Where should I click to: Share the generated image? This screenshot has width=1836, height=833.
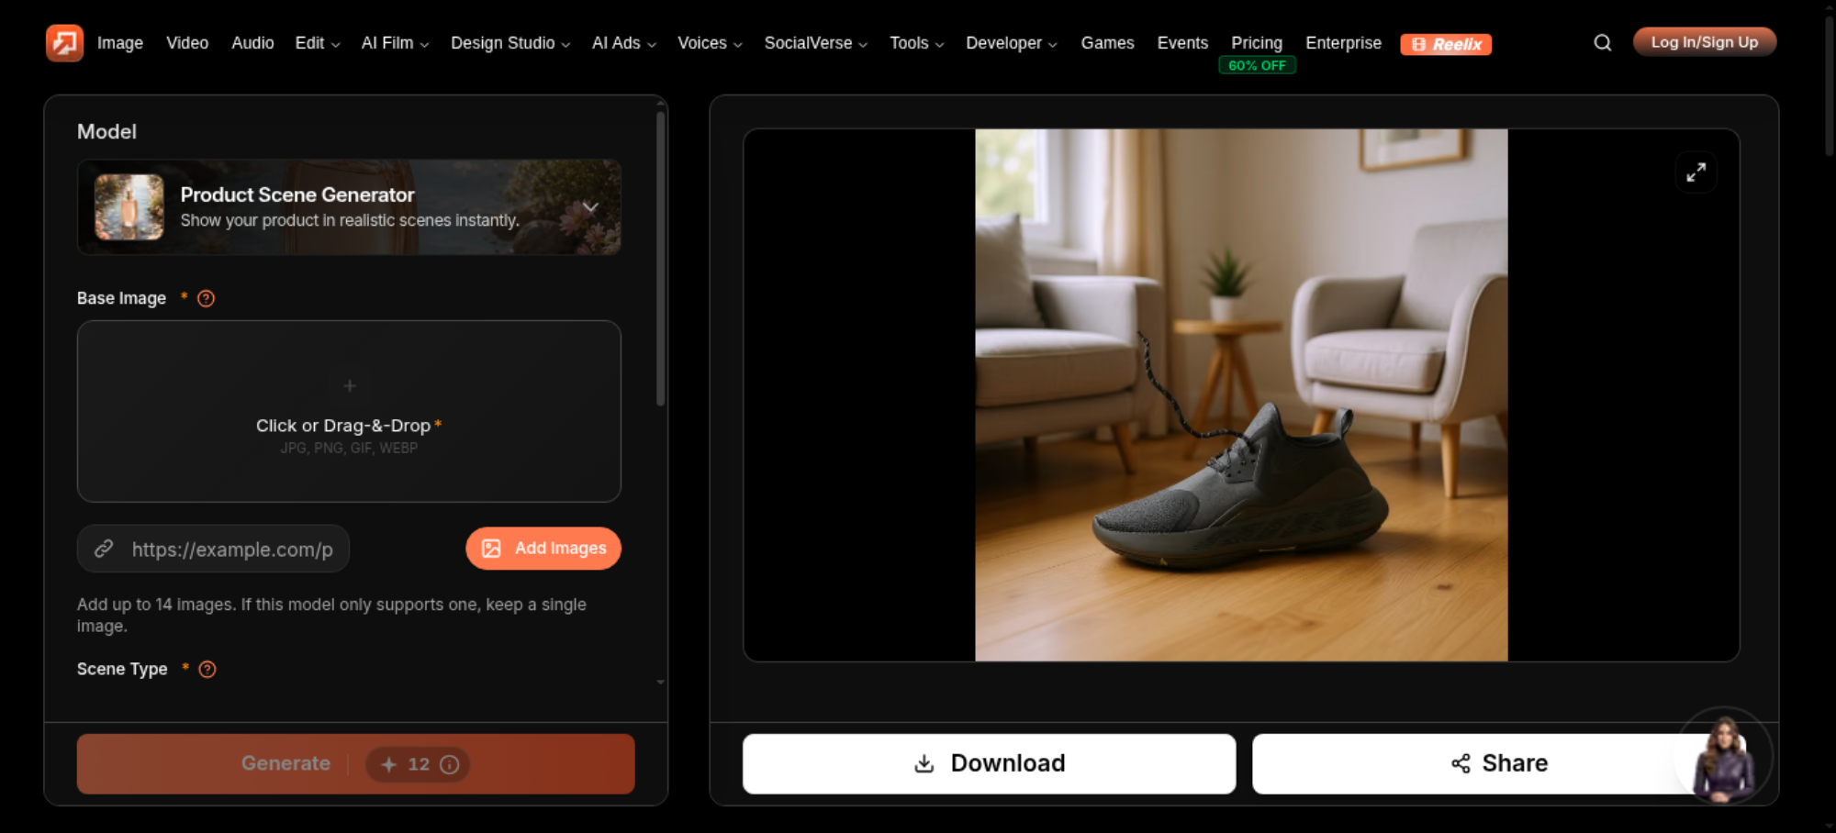(1498, 763)
